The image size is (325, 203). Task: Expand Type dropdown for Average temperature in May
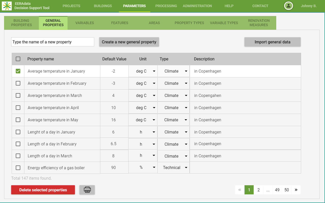(x=186, y=120)
